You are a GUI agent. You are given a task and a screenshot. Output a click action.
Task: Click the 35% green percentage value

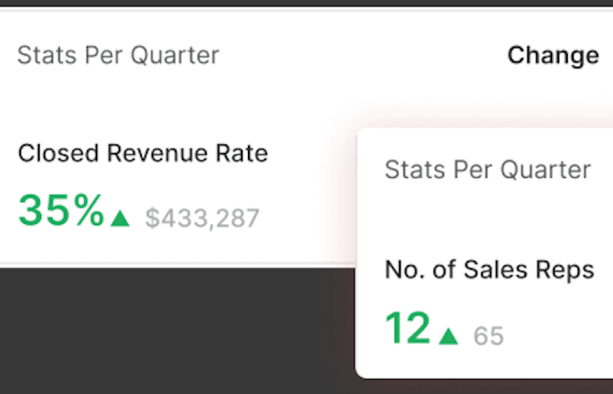tap(61, 211)
